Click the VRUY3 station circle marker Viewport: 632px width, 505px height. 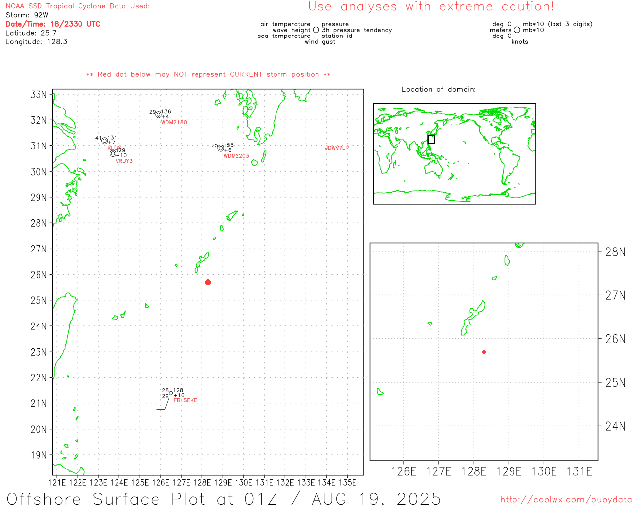pyautogui.click(x=113, y=153)
